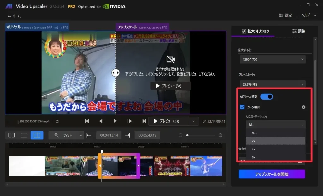Click the go to first frame icon

pos(87,121)
